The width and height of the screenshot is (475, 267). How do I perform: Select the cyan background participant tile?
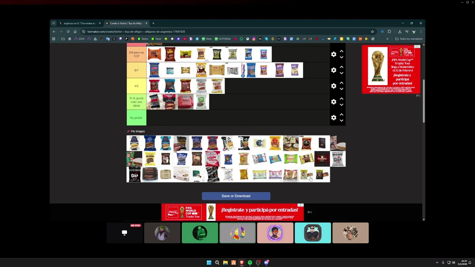(313, 233)
